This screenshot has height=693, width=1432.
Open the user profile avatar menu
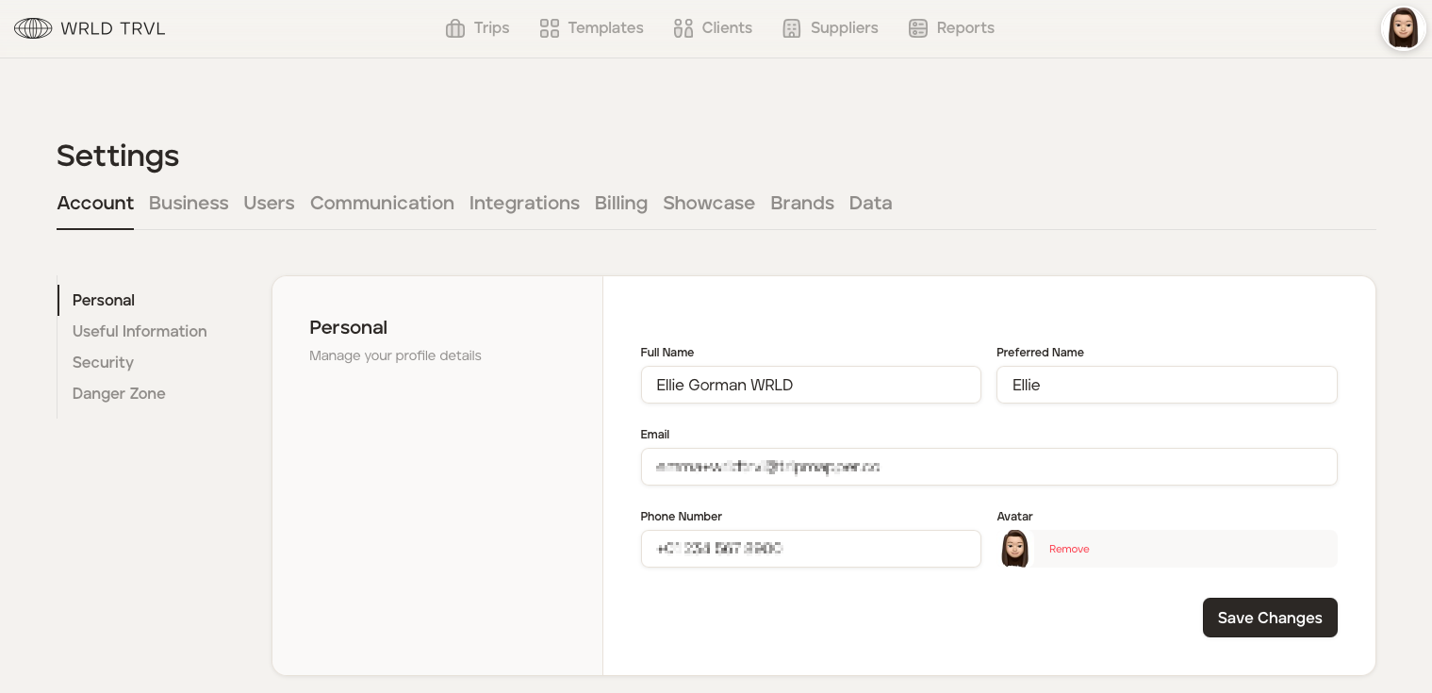(x=1403, y=28)
